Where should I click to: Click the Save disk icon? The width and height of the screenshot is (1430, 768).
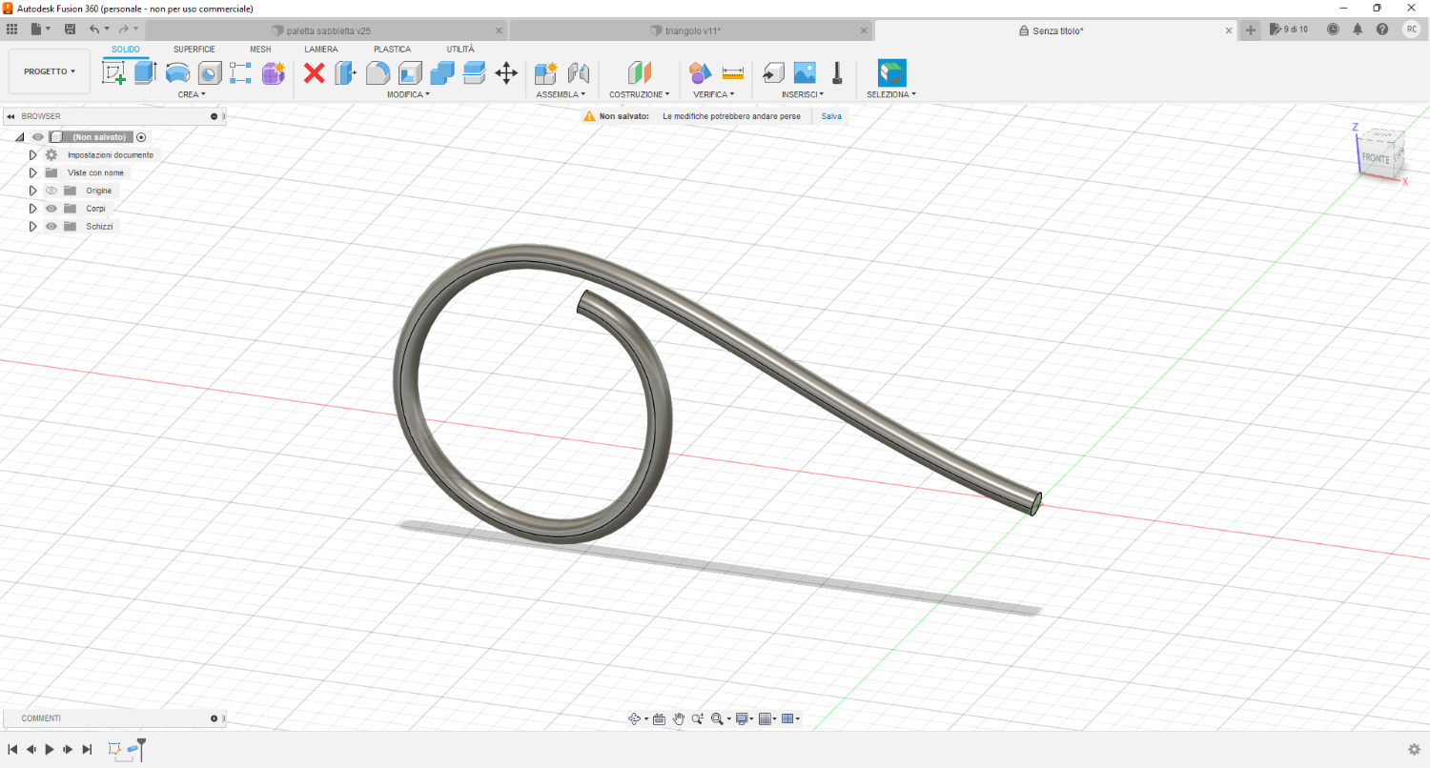pyautogui.click(x=70, y=30)
